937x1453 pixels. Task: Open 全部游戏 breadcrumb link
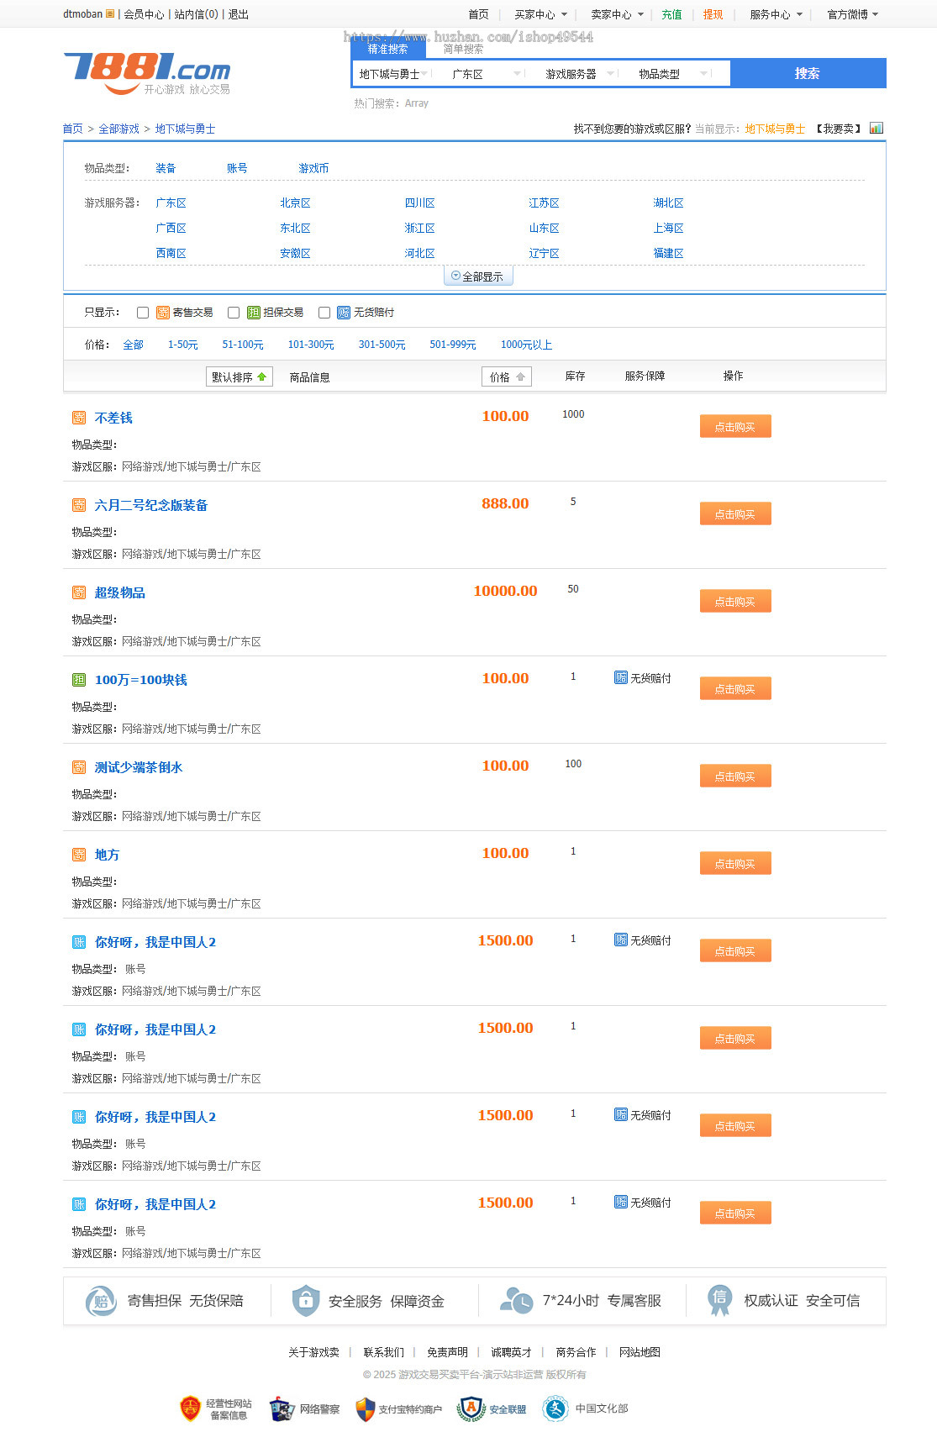point(118,129)
